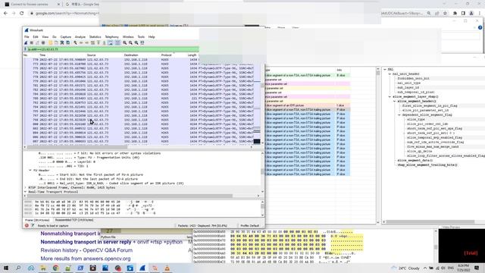
Task: Click the stop capture icon in Wireshark toolbar
Action: [32, 42]
